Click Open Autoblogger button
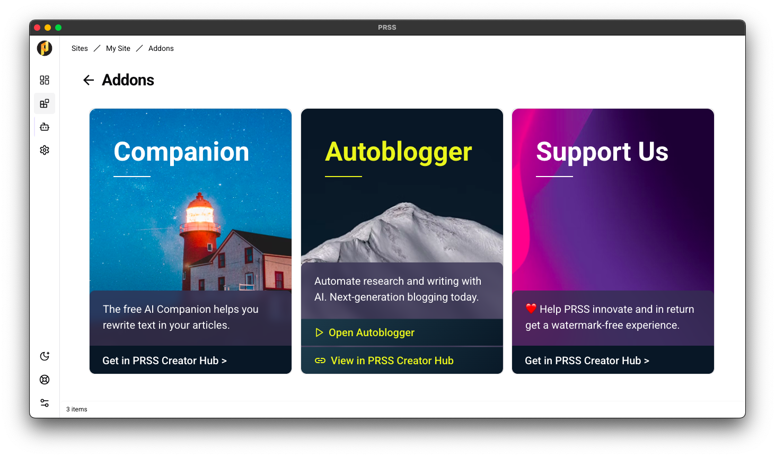The width and height of the screenshot is (775, 457). pos(402,332)
